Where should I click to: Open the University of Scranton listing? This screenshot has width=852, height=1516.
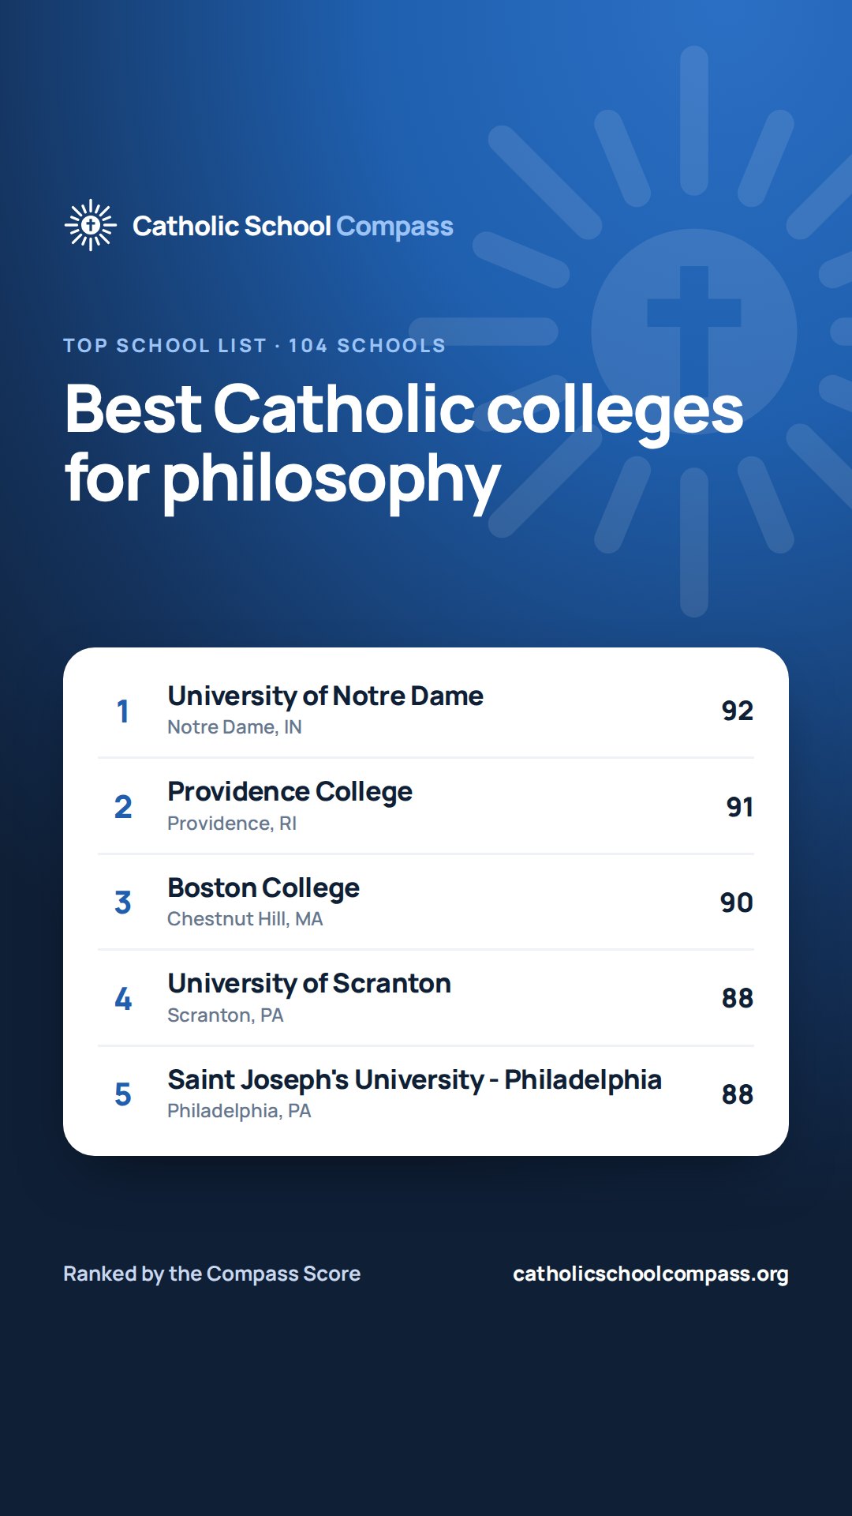(426, 998)
